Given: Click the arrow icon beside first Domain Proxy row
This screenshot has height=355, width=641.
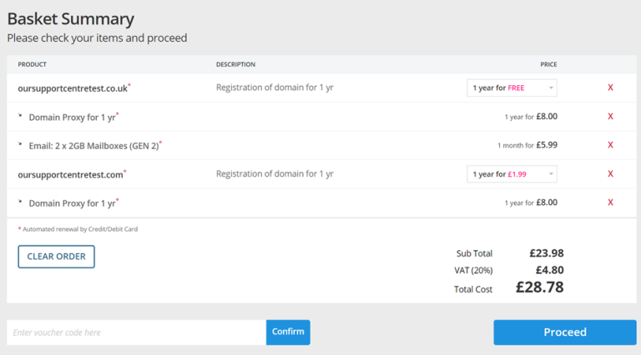Looking at the screenshot, I should point(20,116).
